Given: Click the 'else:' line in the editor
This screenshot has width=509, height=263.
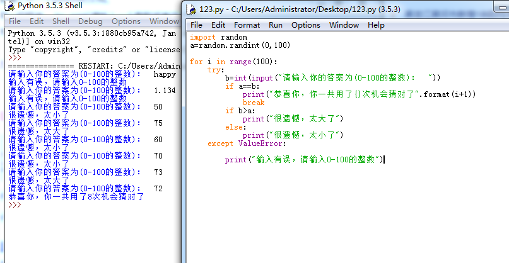Looking at the screenshot, I should (x=236, y=127).
